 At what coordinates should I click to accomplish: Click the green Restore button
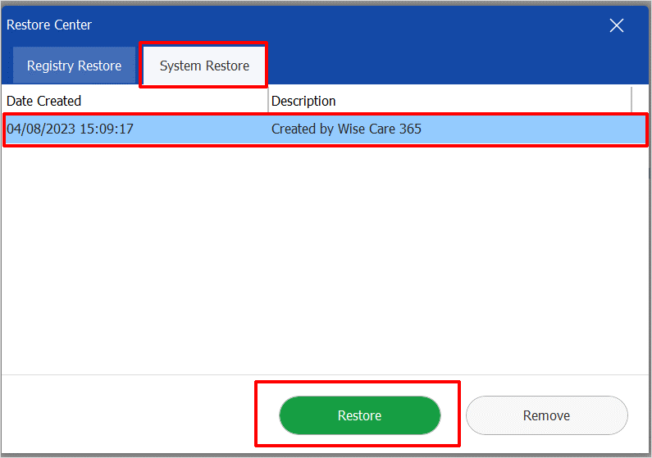(360, 415)
